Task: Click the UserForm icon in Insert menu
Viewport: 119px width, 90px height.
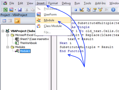Action: pos(39,14)
